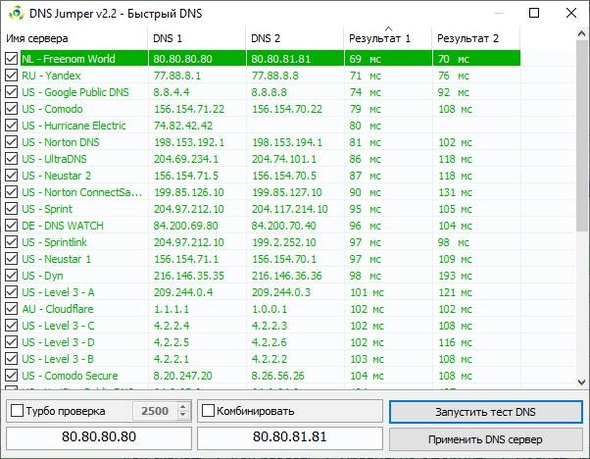The width and height of the screenshot is (590, 459).
Task: Maximize the DNS Jumper window
Action: point(534,13)
